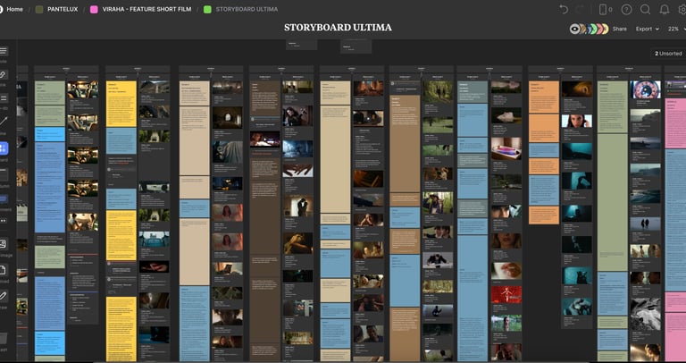
Task: Select the To-do list tool
Action: tap(3, 100)
